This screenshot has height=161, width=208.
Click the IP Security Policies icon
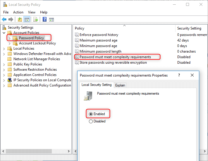(x=10, y=80)
